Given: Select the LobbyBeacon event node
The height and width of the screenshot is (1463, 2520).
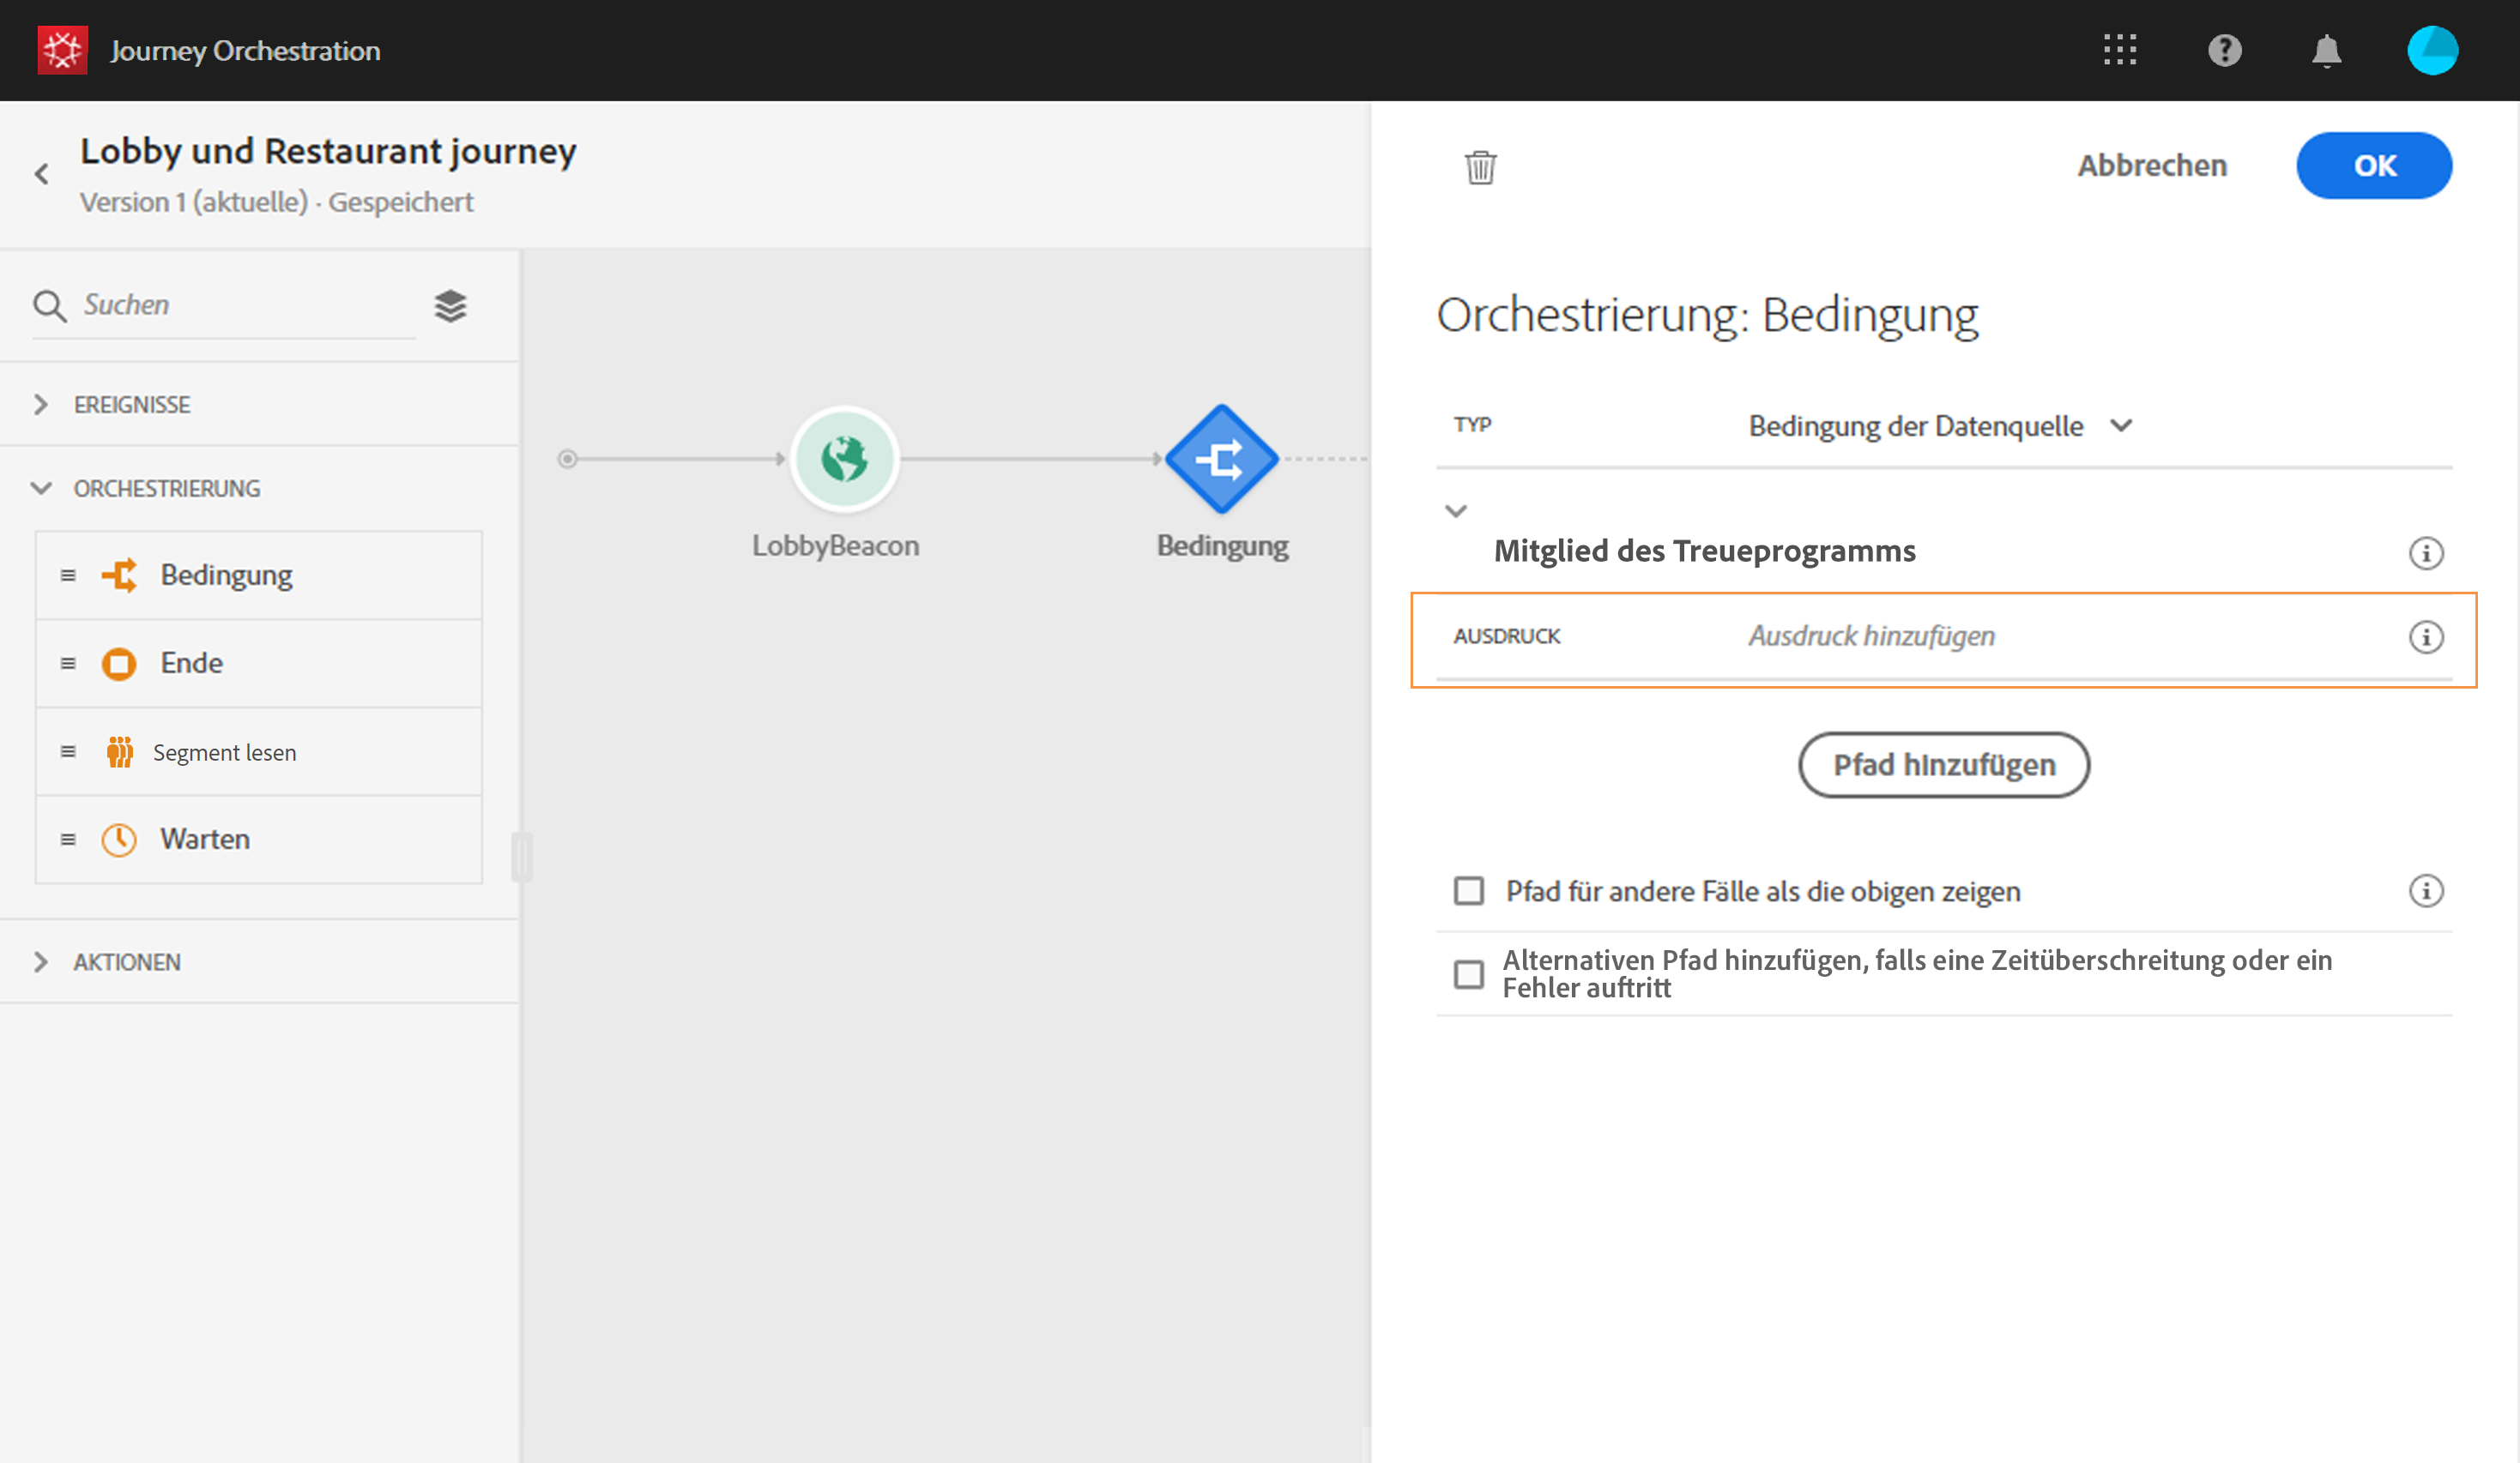Looking at the screenshot, I should 844,460.
